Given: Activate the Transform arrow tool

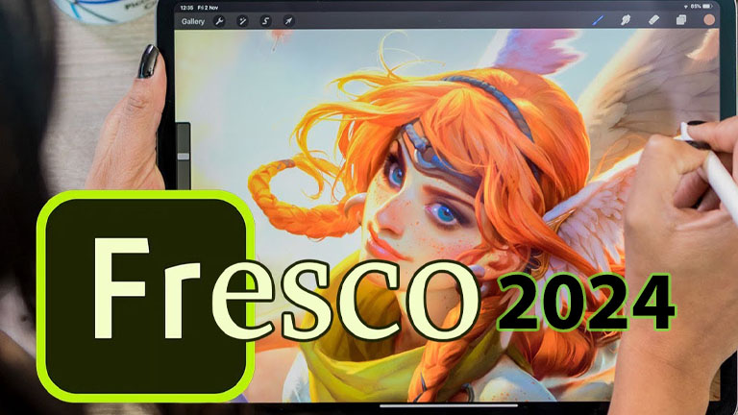Looking at the screenshot, I should click(288, 21).
